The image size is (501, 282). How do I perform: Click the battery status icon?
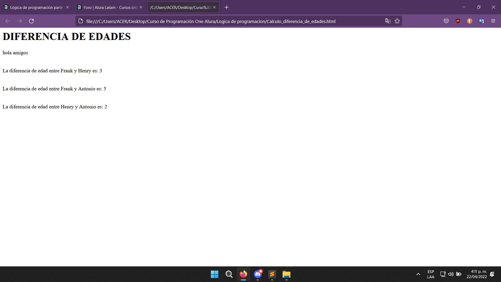(459, 274)
